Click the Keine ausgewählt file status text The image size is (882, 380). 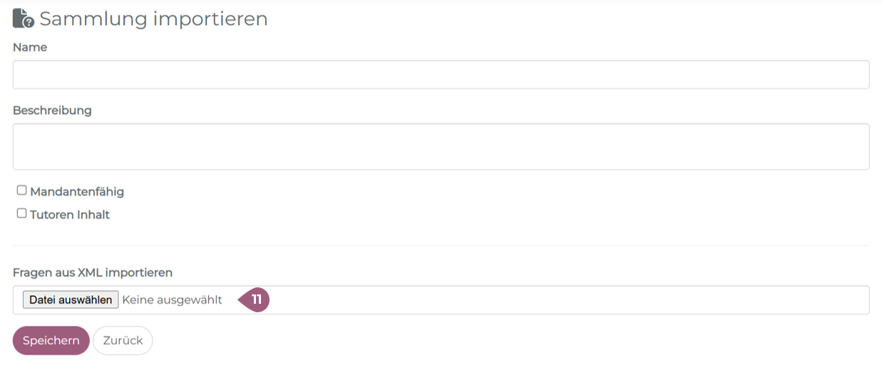(172, 300)
